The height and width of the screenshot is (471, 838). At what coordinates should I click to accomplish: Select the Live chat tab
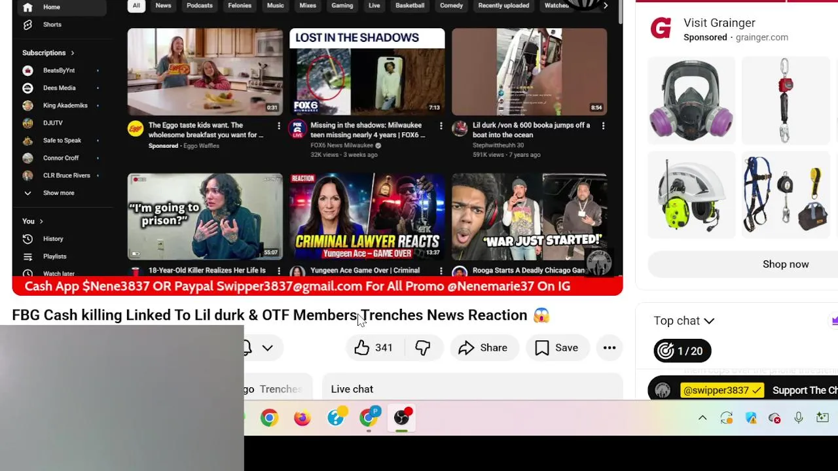pyautogui.click(x=352, y=389)
